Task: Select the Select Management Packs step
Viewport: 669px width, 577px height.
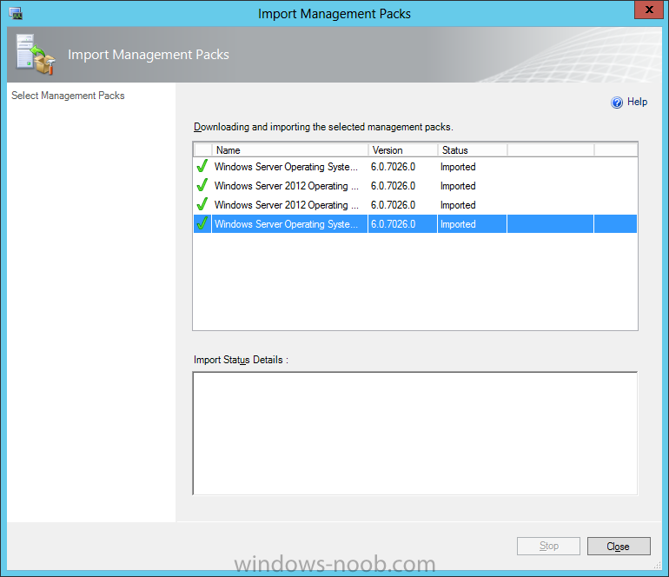Action: [x=68, y=96]
